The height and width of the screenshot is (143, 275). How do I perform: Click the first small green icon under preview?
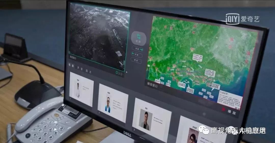[117, 72]
